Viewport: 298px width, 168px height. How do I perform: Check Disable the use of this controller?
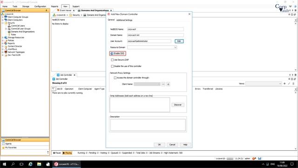(112, 66)
